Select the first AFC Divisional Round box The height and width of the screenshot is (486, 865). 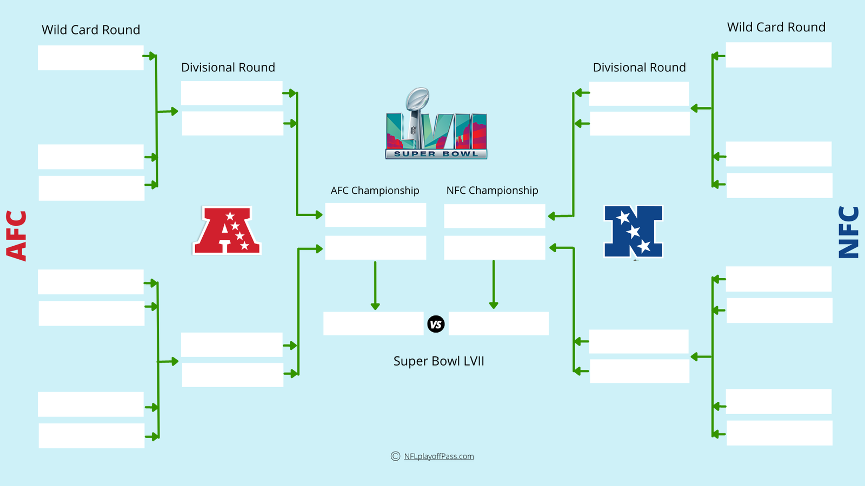point(232,93)
